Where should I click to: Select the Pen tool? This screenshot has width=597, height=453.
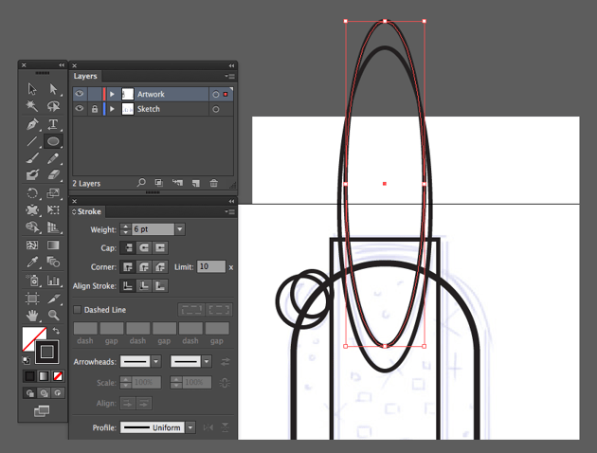pyautogui.click(x=32, y=124)
